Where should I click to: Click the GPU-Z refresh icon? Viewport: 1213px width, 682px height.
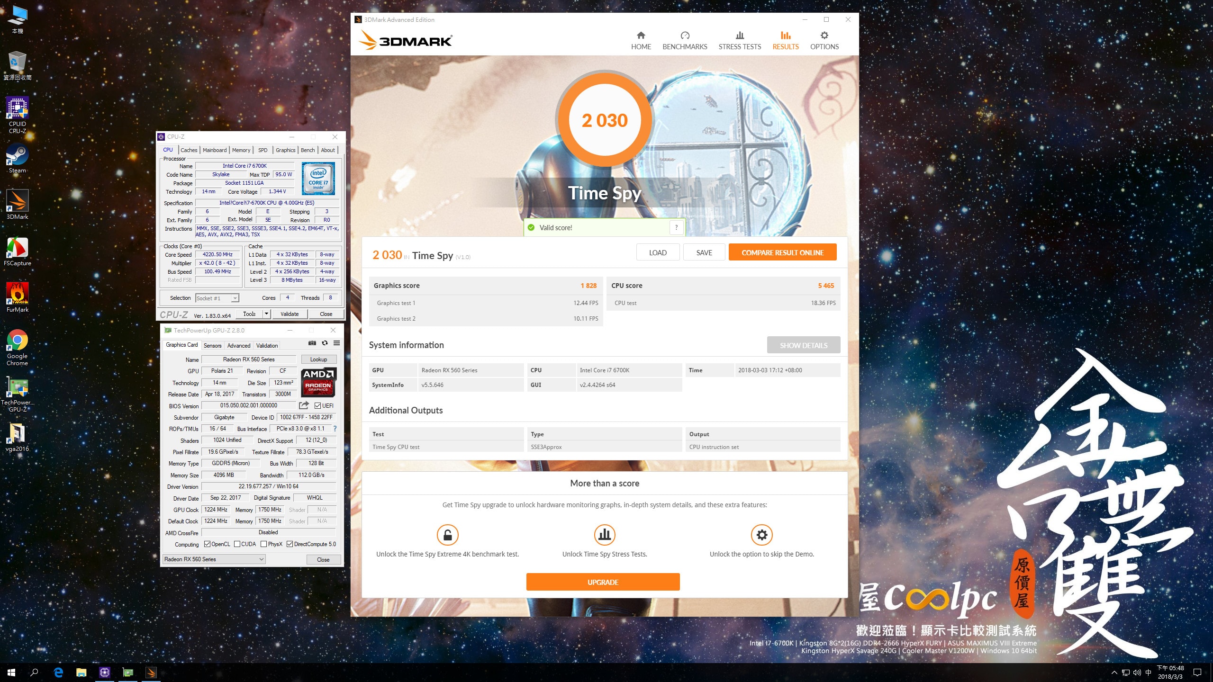coord(325,343)
